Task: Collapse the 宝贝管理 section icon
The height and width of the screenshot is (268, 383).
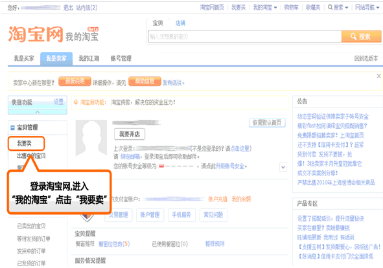Action: 12,128
